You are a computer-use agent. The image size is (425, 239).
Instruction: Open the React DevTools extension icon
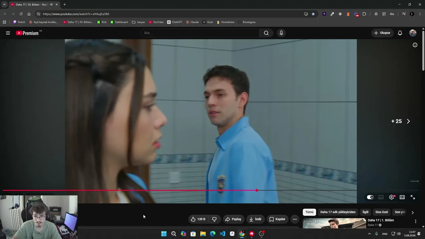point(340,14)
